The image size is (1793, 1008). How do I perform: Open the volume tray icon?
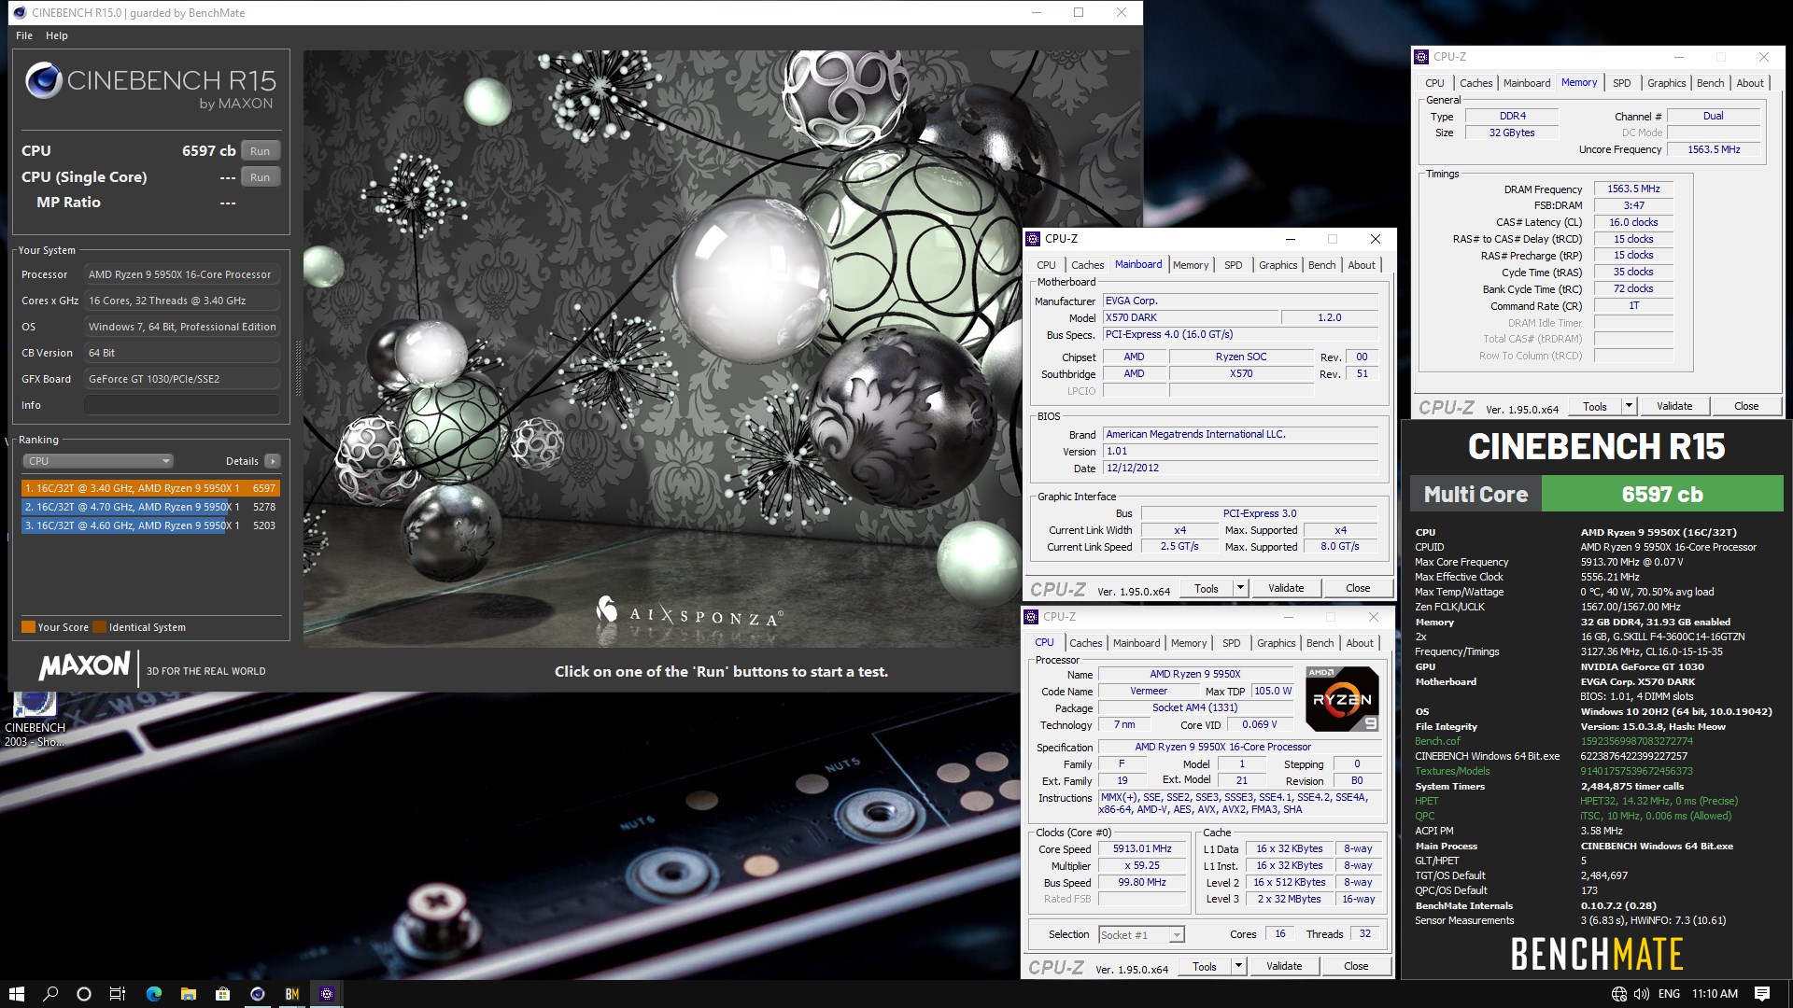pos(1642,994)
